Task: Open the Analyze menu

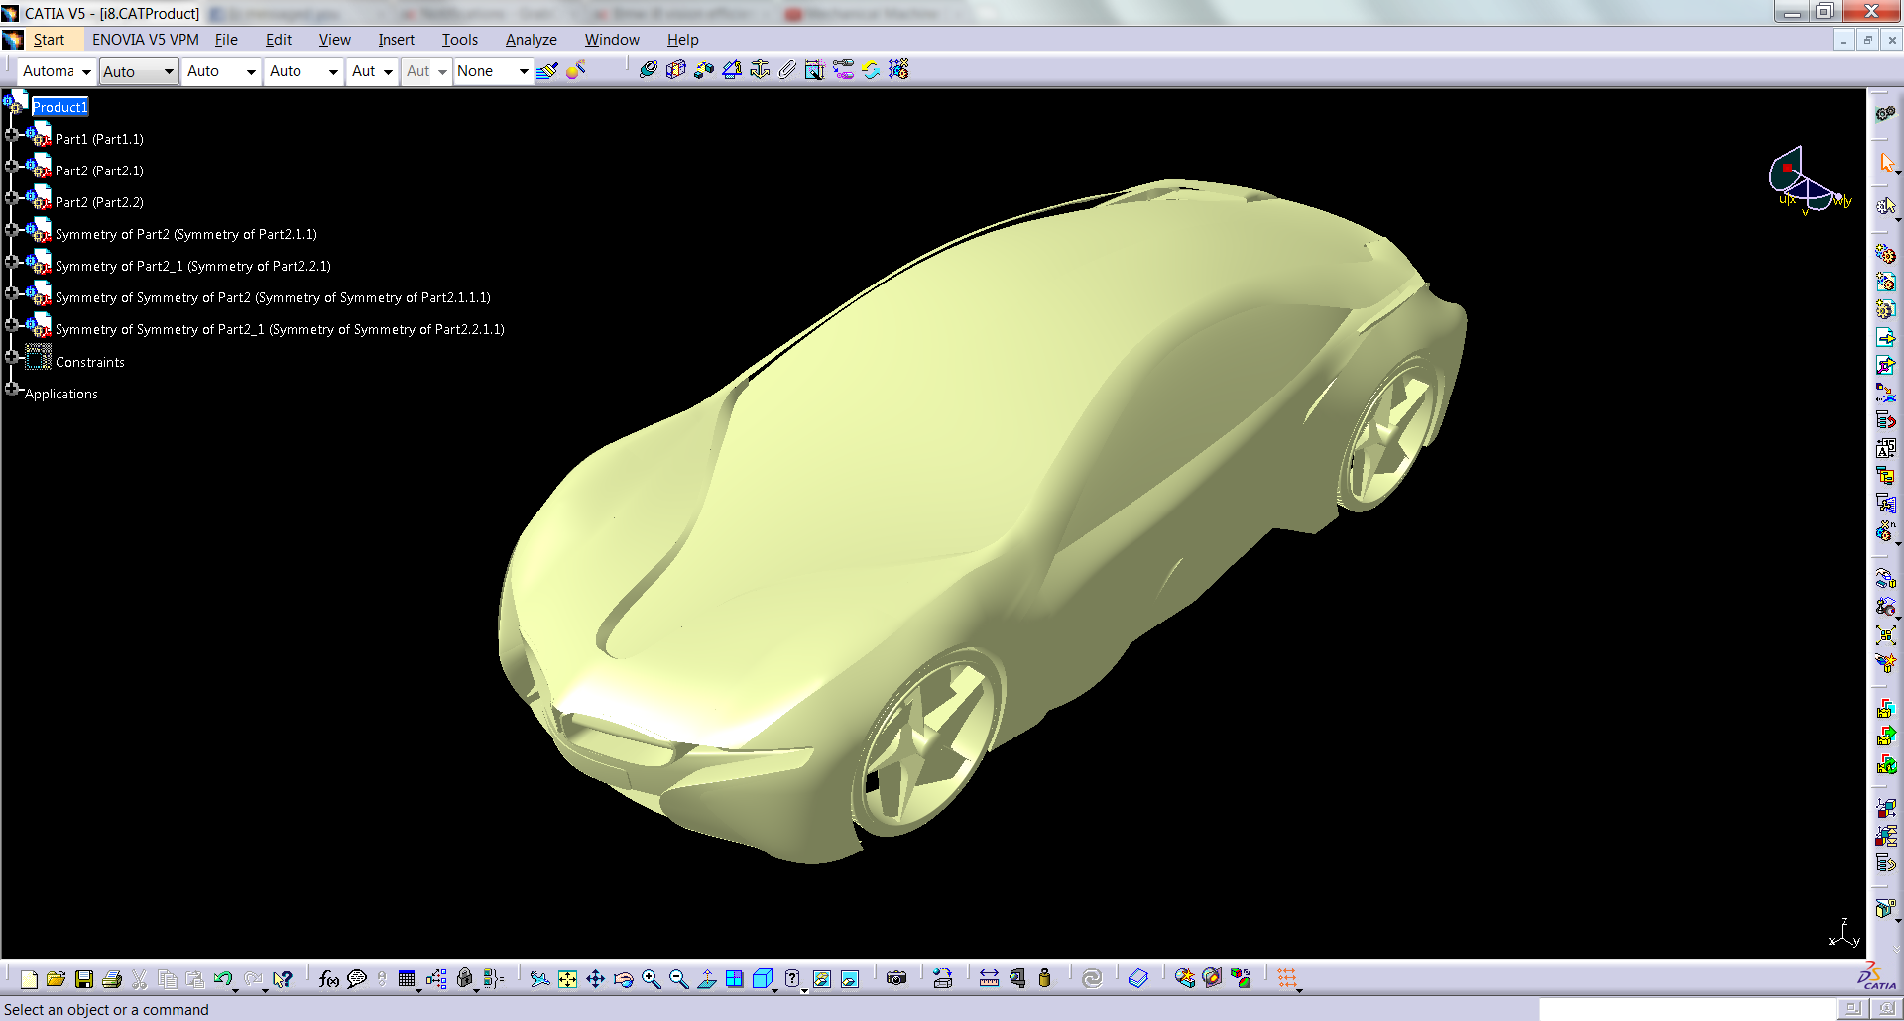Action: coord(532,40)
